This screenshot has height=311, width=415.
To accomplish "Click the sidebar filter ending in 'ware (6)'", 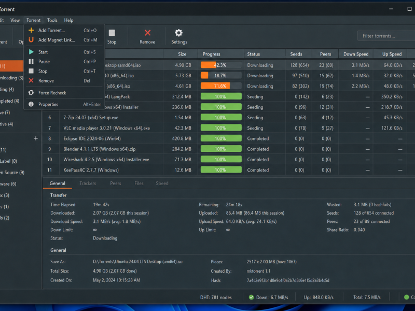I will (8, 184).
